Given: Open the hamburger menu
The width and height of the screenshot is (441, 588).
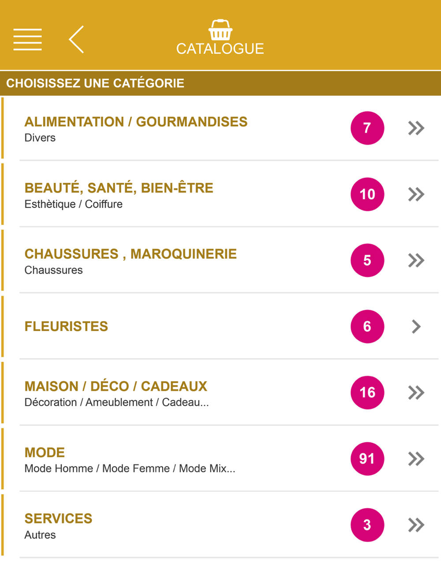Looking at the screenshot, I should 27,39.
